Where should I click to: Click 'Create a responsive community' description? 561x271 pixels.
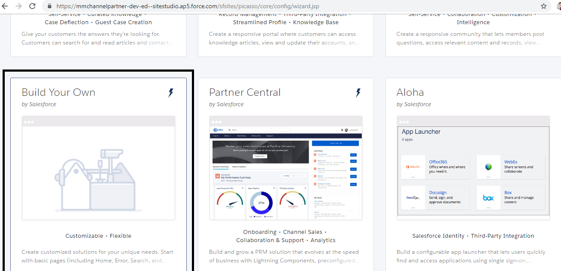(470, 38)
